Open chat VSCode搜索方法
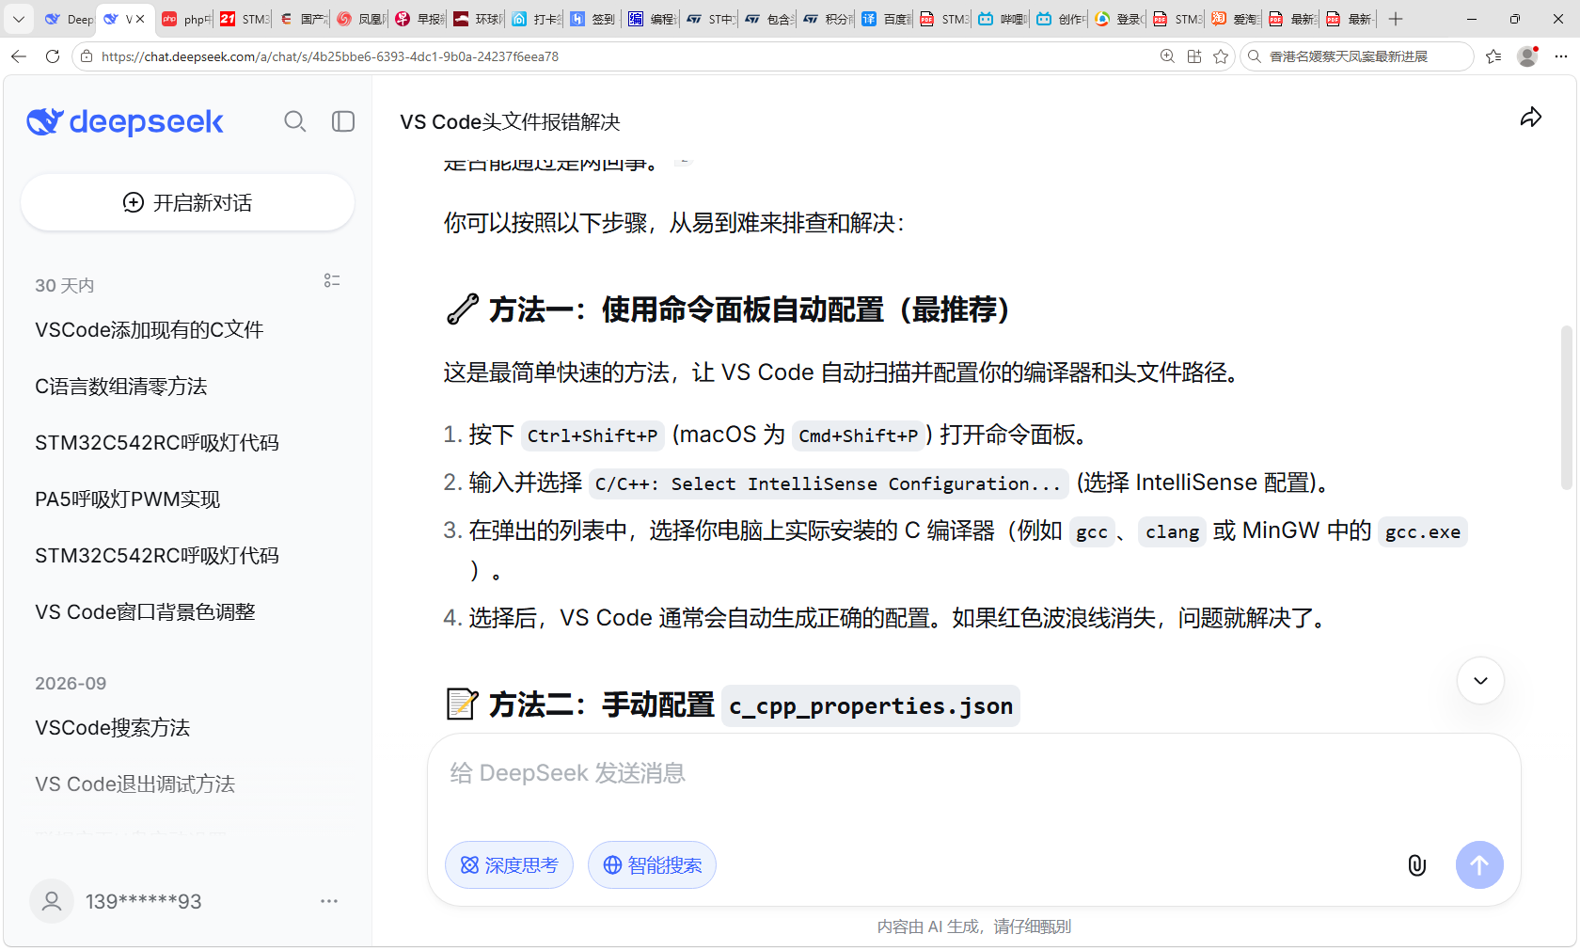The width and height of the screenshot is (1580, 950). (x=113, y=728)
